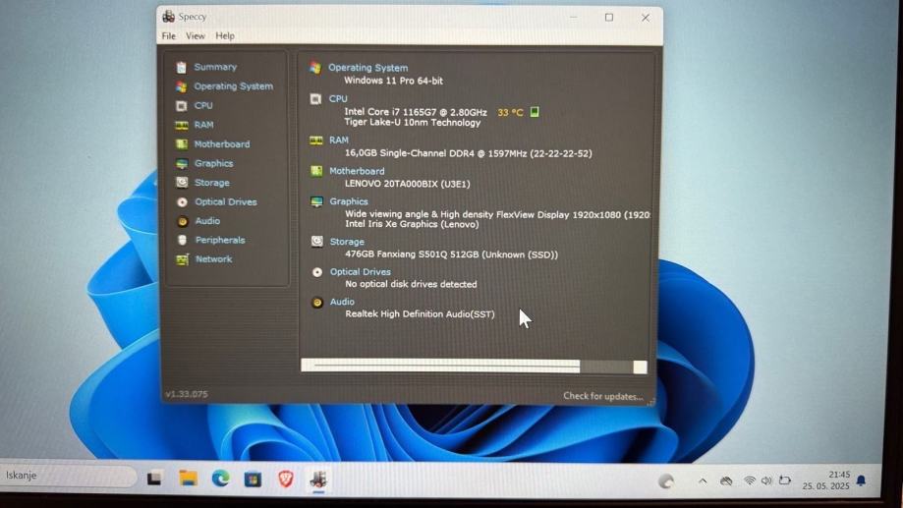
Task: Click the Motherboard icon in summary pane
Action: 316,171
